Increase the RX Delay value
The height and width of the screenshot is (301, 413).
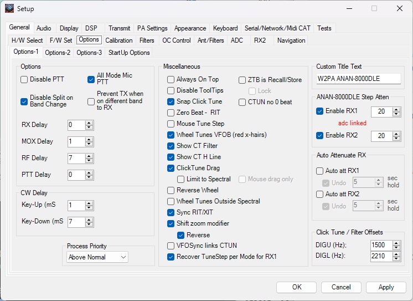tap(89, 123)
